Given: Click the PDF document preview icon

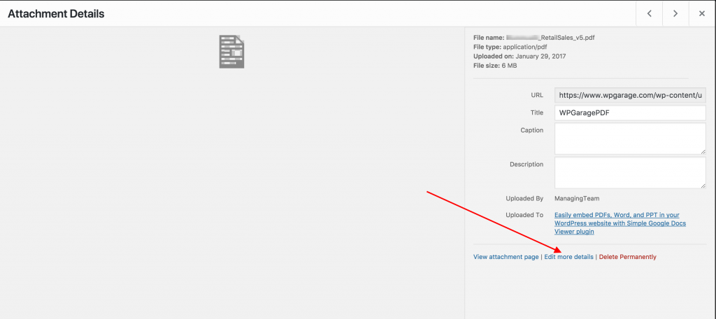Looking at the screenshot, I should [x=231, y=52].
